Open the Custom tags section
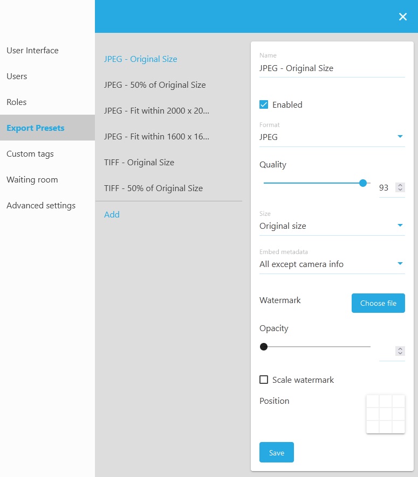Viewport: 418px width, 477px height. coord(30,154)
